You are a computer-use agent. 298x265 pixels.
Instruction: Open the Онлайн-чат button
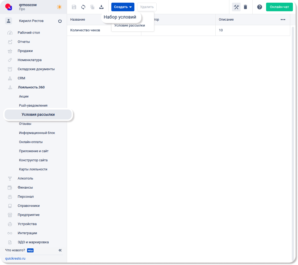coord(279,7)
